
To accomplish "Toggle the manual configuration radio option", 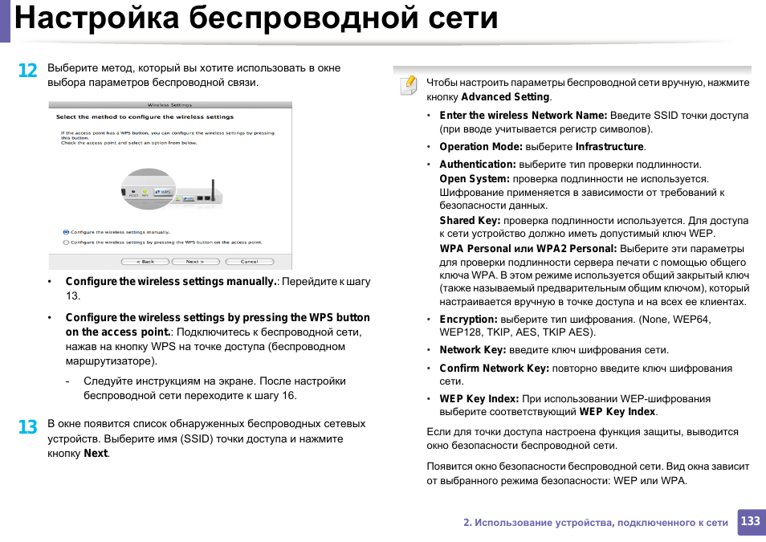I will tap(66, 232).
